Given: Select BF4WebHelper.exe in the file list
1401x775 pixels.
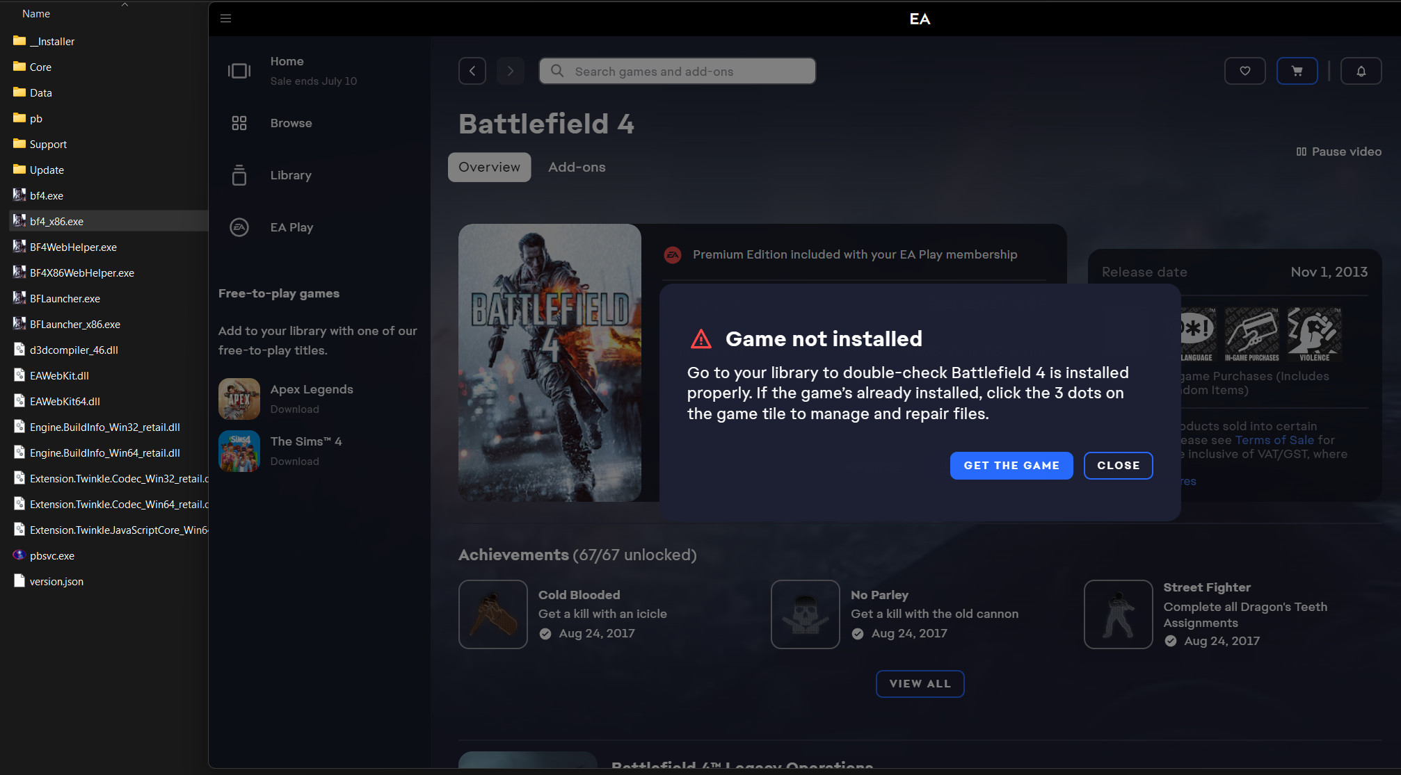Looking at the screenshot, I should (x=73, y=247).
